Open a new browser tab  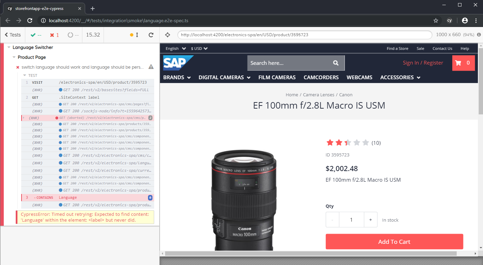click(x=92, y=9)
